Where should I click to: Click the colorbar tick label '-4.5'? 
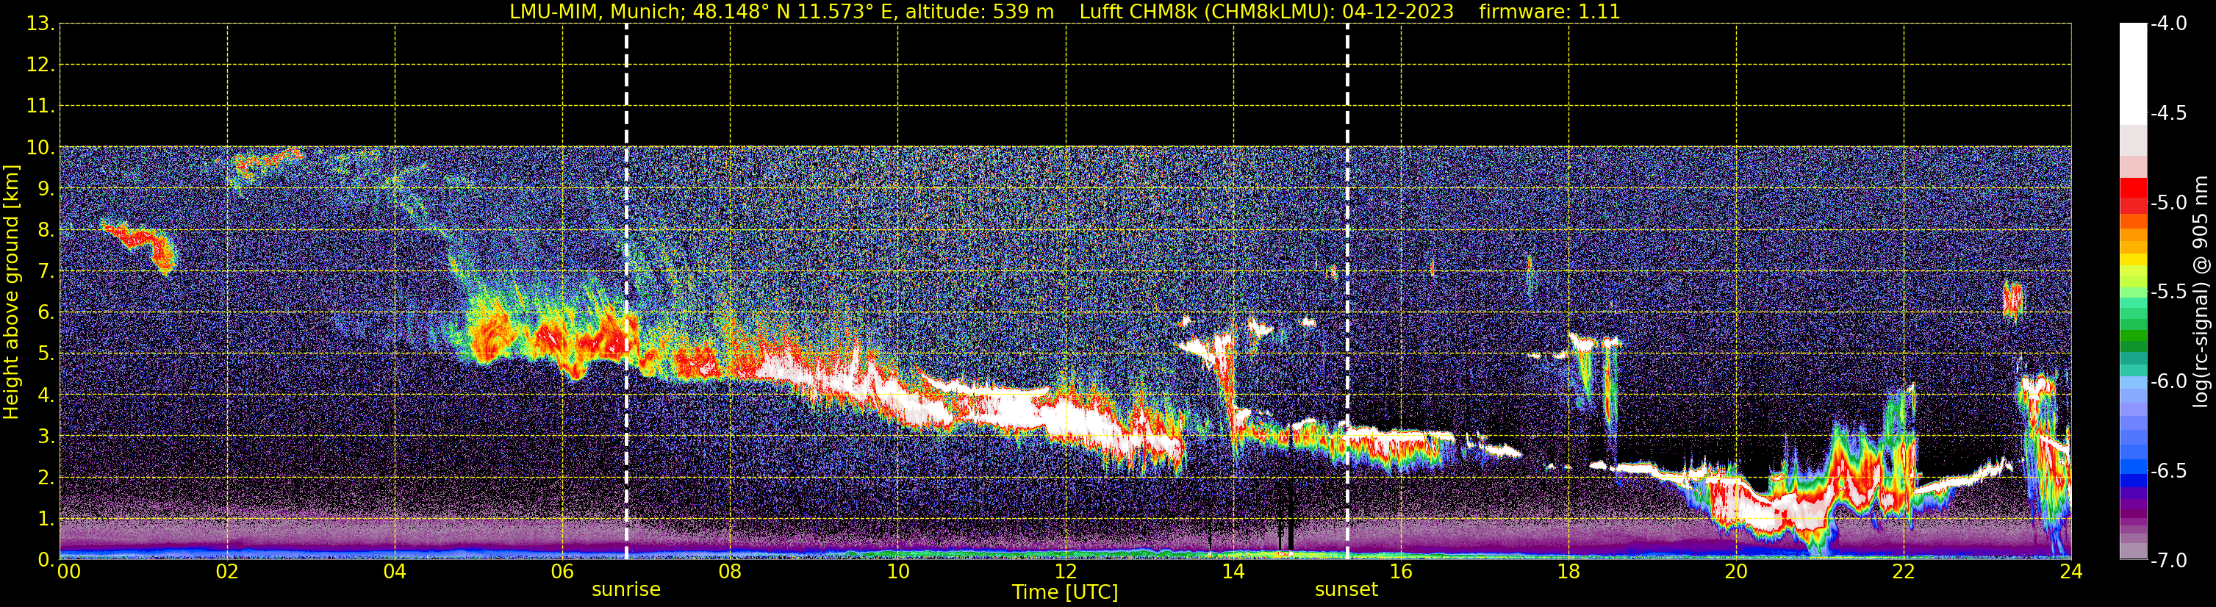click(x=2167, y=113)
